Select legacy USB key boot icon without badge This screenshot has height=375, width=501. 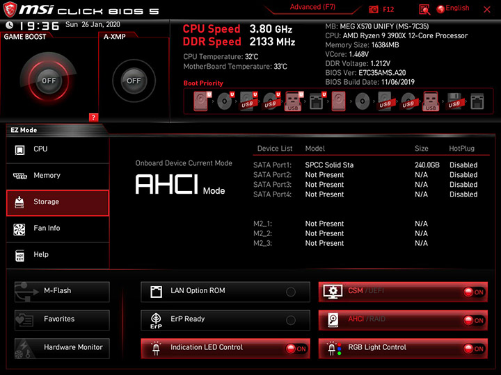coord(431,101)
